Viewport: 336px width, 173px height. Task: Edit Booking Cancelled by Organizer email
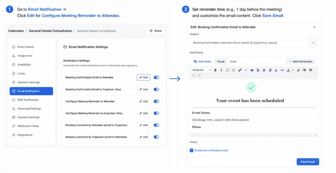(144, 137)
